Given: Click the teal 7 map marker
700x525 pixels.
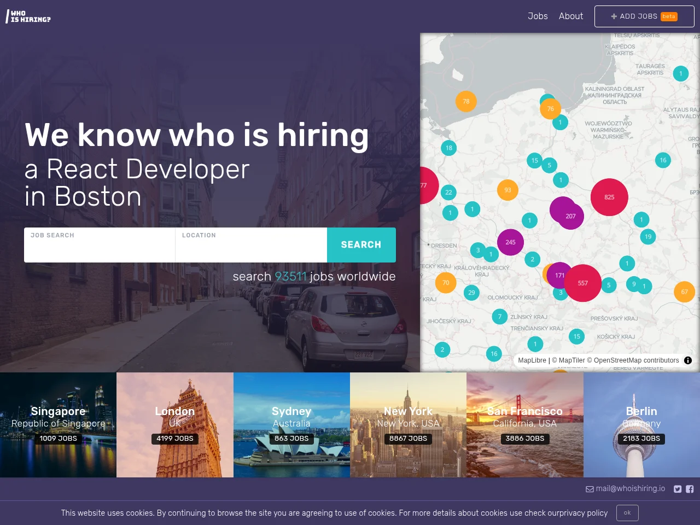Looking at the screenshot, I should click(499, 317).
